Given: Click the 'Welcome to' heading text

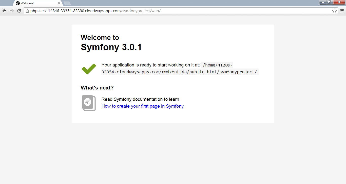Looking at the screenshot, I should [100, 37].
